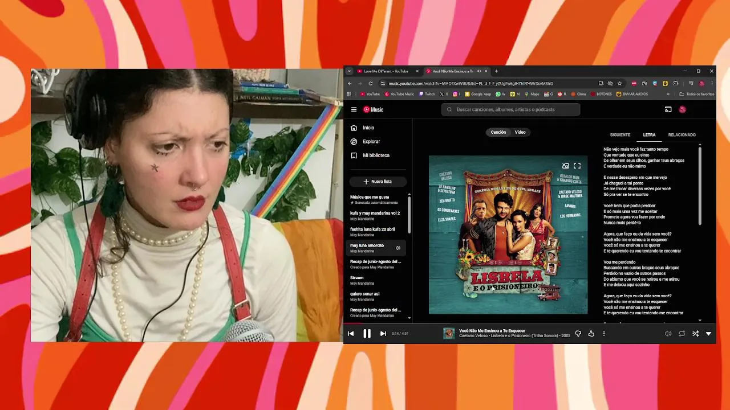Click the Mi biblioteca bookmark icon

(354, 155)
